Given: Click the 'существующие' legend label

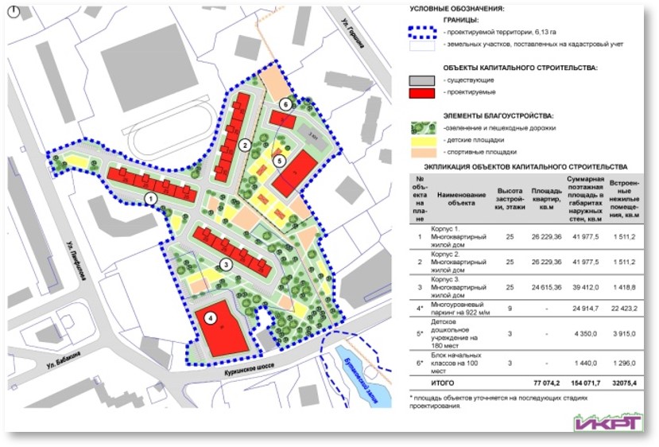Looking at the screenshot, I should coord(471,80).
